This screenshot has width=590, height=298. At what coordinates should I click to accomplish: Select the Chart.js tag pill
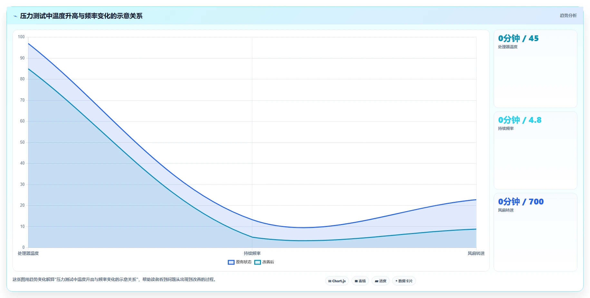tap(337, 281)
